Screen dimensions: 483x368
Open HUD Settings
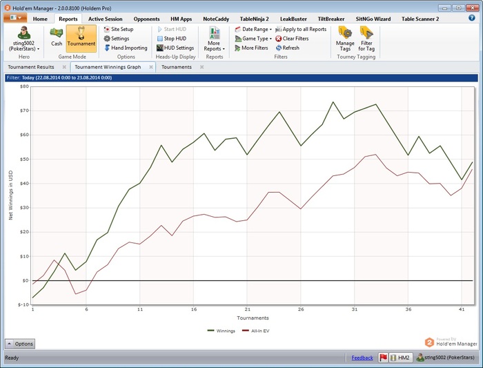[x=175, y=48]
